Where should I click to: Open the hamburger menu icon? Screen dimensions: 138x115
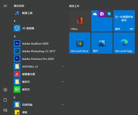pyautogui.click(x=5, y=6)
